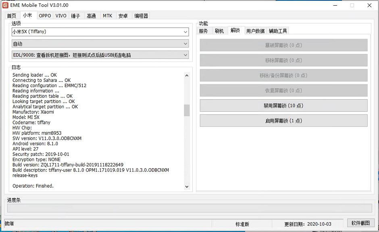Click the 就绪 status bar text
379x232 pixels.
click(9, 224)
